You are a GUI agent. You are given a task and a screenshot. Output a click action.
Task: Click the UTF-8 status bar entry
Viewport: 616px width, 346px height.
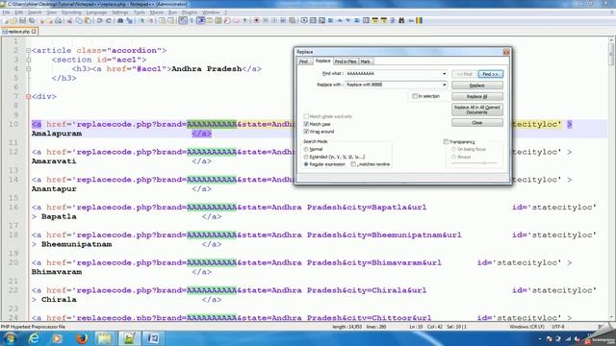point(558,327)
